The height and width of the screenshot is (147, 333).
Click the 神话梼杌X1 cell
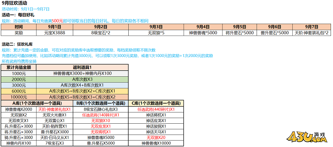tap(156, 115)
